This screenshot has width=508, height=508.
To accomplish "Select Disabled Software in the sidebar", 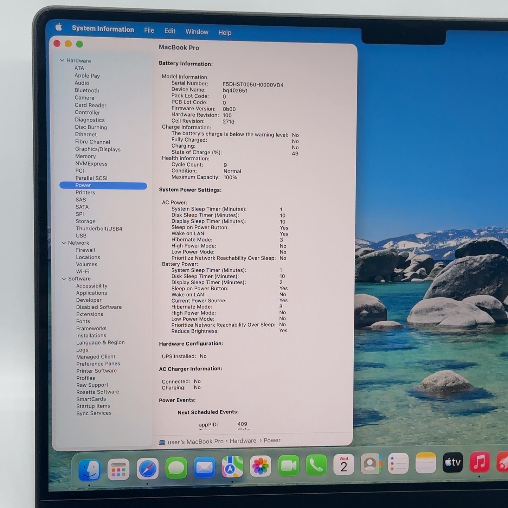I will (x=99, y=307).
